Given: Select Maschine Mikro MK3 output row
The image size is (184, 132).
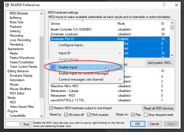Looking at the screenshot, I should 110,86.
